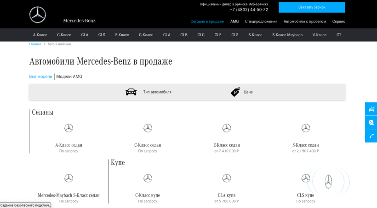Click the Купе section heading
This screenshot has width=377, height=208.
118,163
